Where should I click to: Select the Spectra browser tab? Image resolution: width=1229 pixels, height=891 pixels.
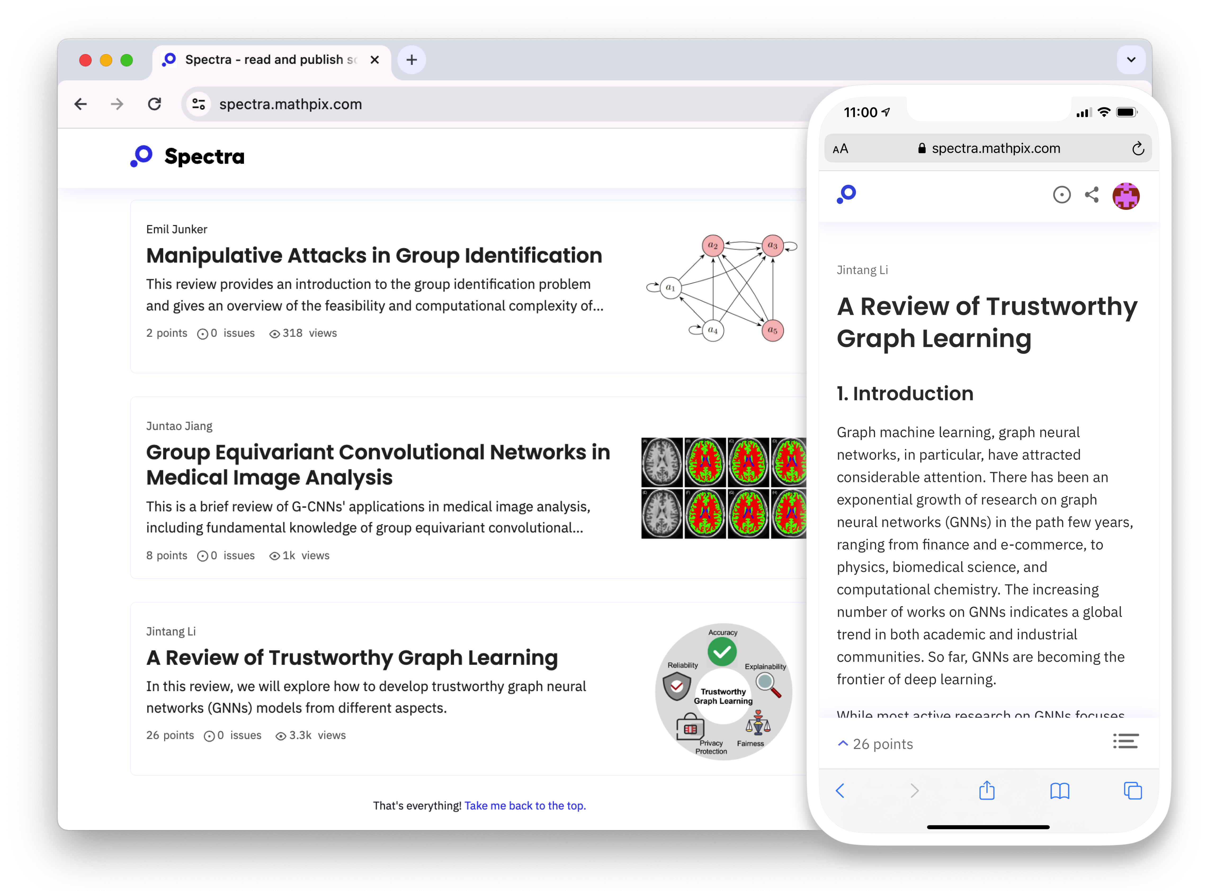260,60
